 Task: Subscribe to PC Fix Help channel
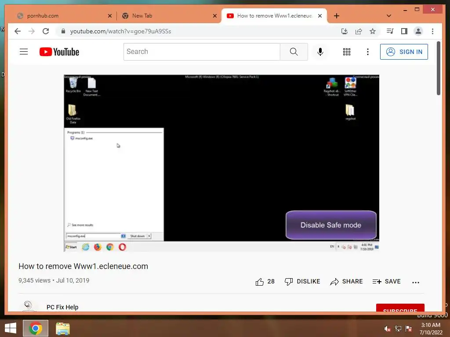400,308
